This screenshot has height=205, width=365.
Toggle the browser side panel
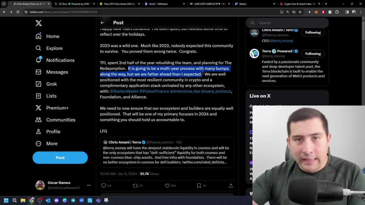click(347, 12)
